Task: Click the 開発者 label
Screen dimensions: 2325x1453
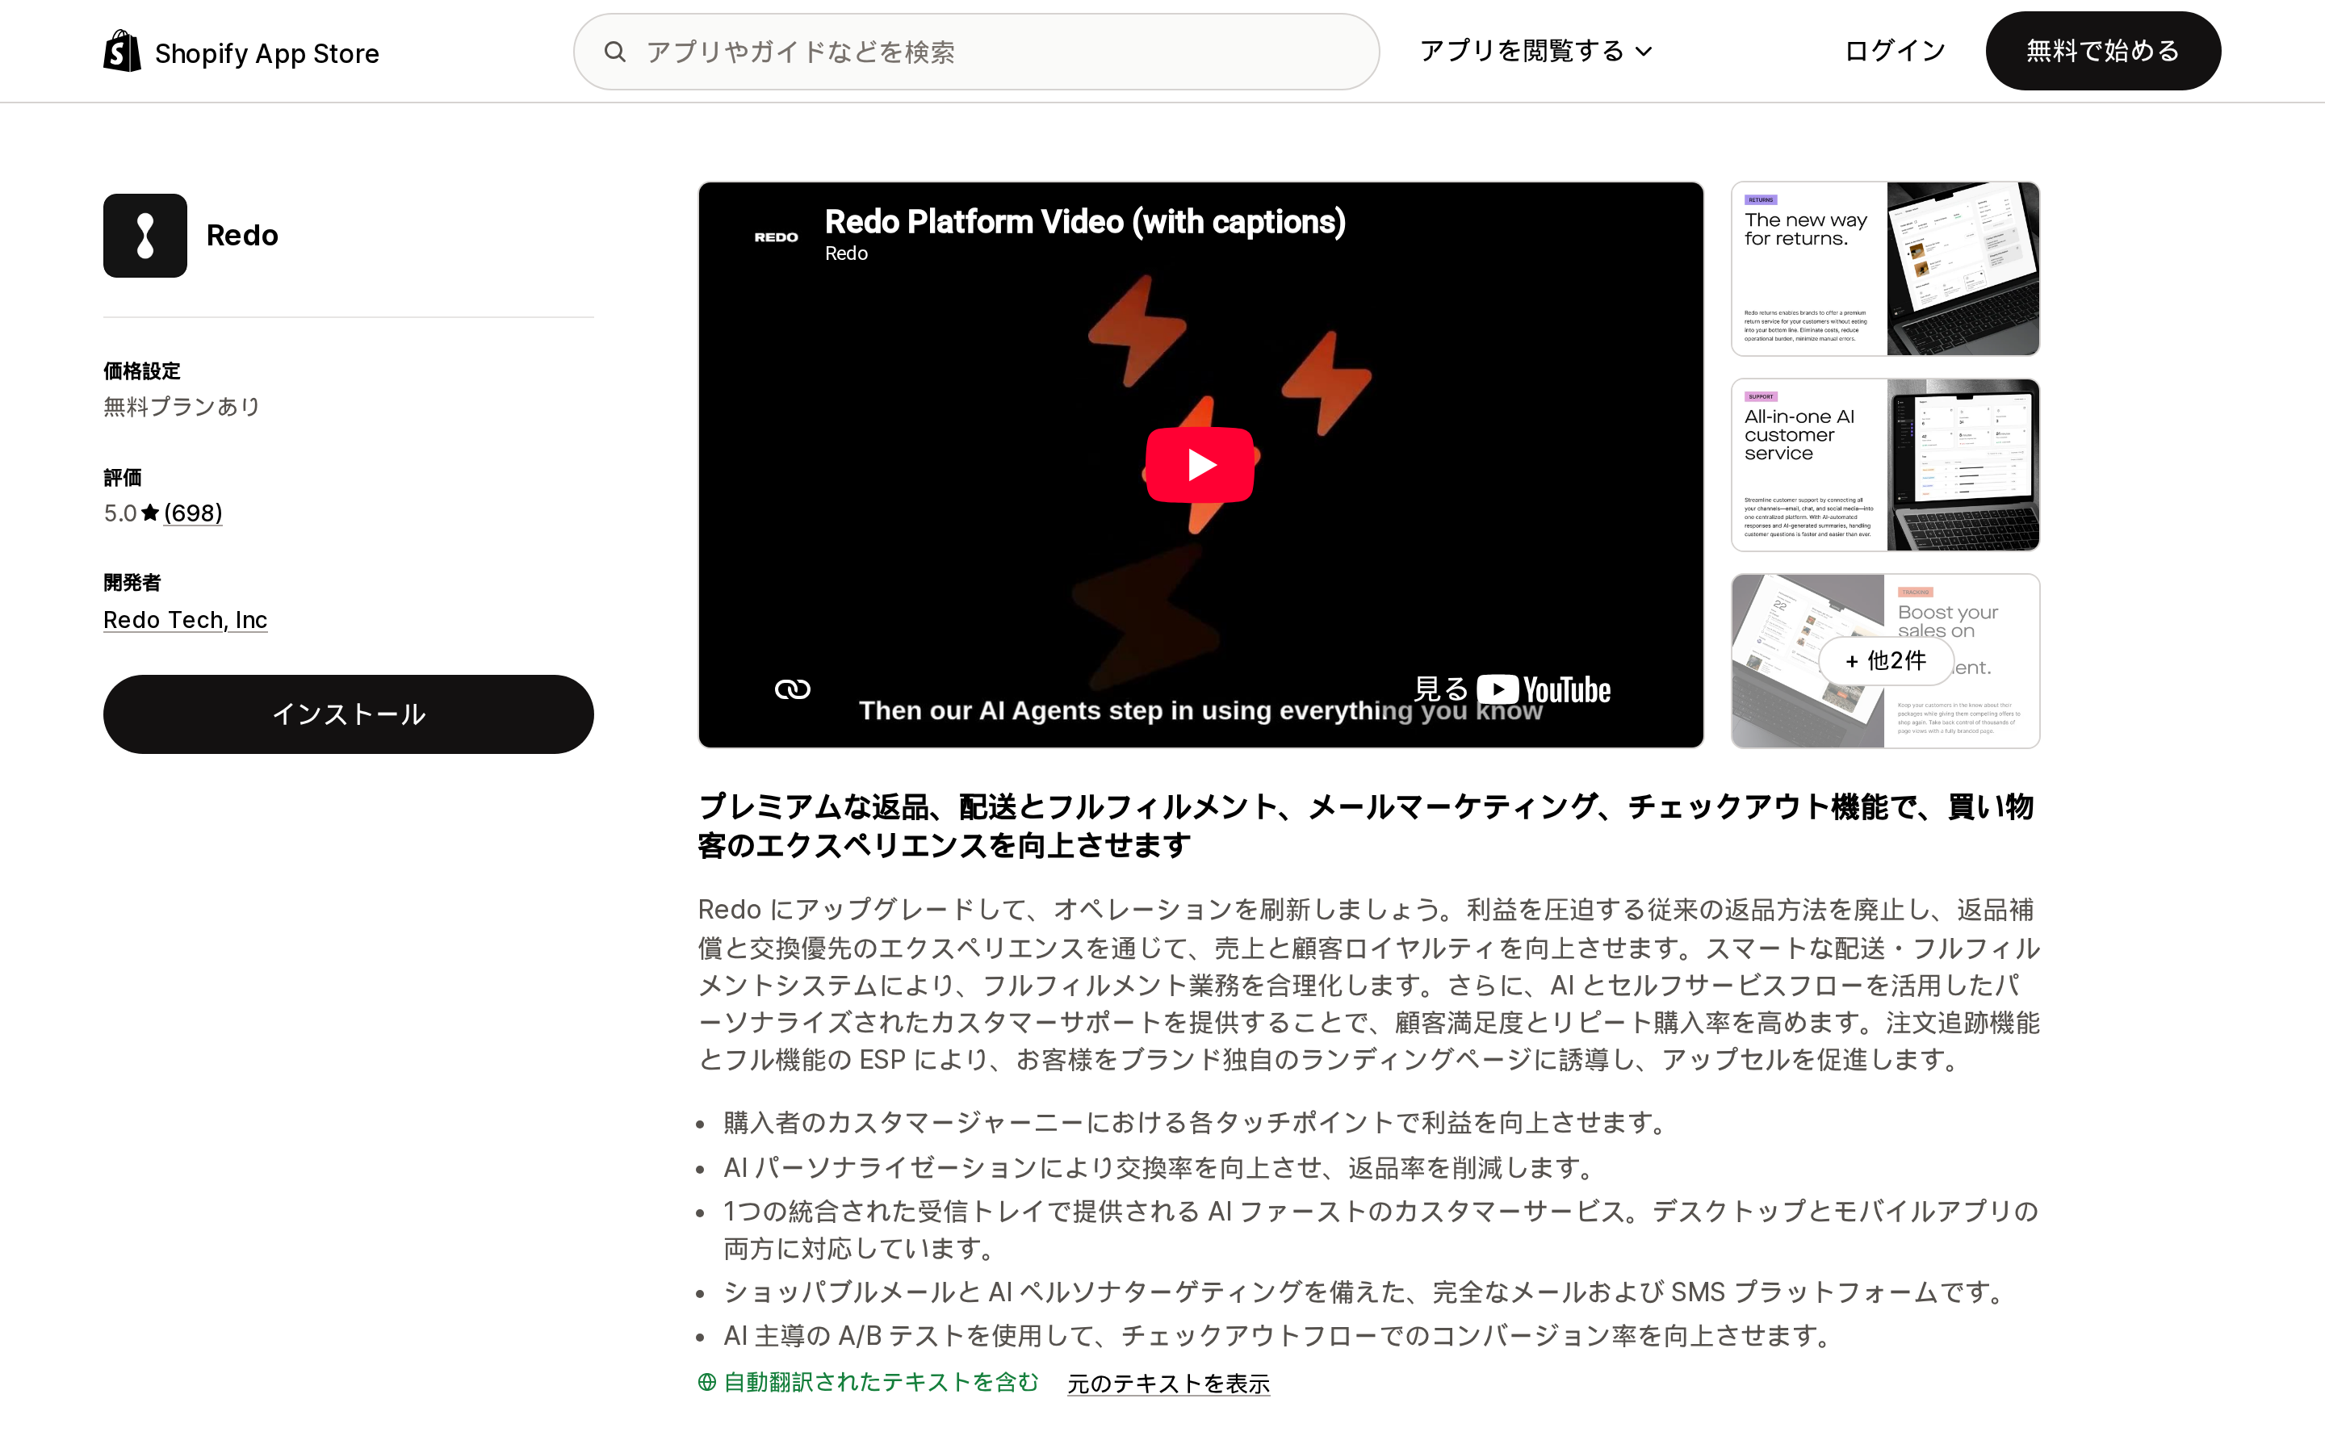Action: [x=132, y=582]
